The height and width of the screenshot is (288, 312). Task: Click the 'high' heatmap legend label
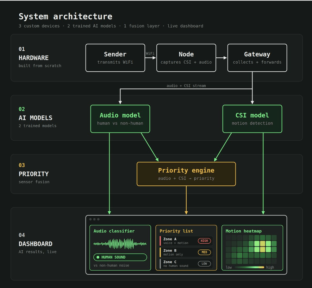[270, 267]
